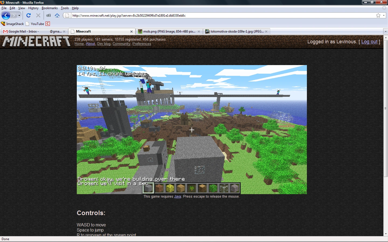Select the gravel block hotbar slot
Viewport: 388px width, 242px height.
tap(235, 188)
